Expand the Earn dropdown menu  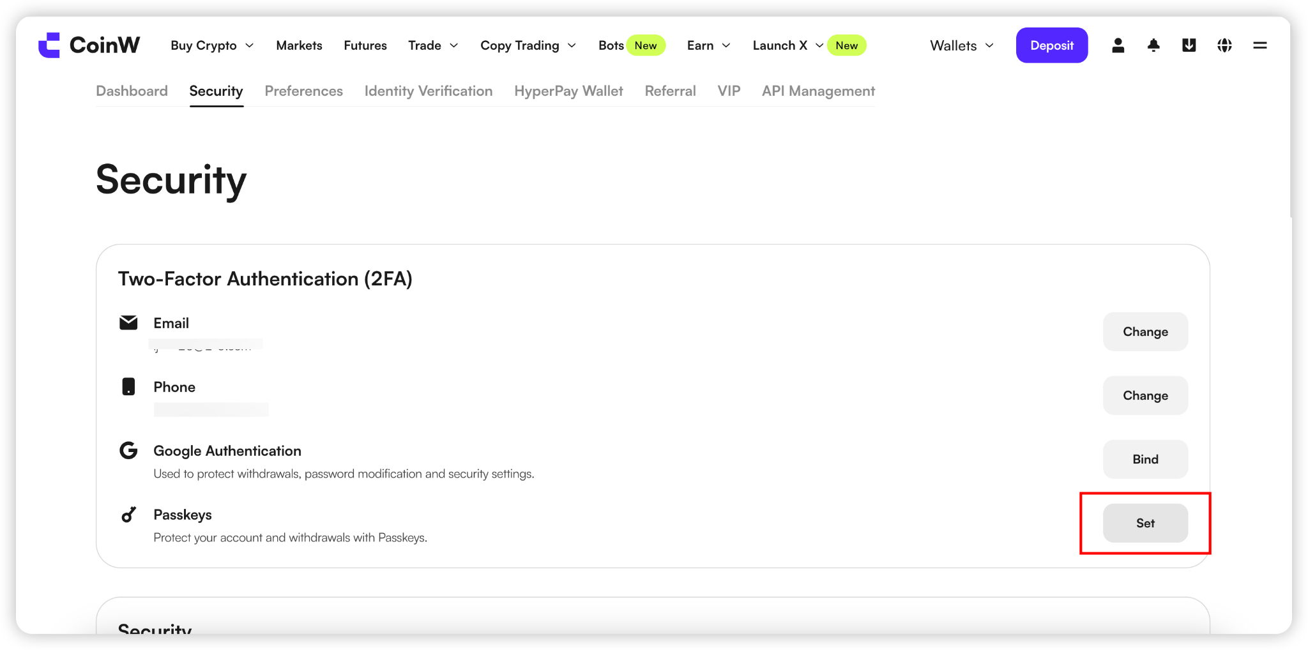click(x=708, y=45)
